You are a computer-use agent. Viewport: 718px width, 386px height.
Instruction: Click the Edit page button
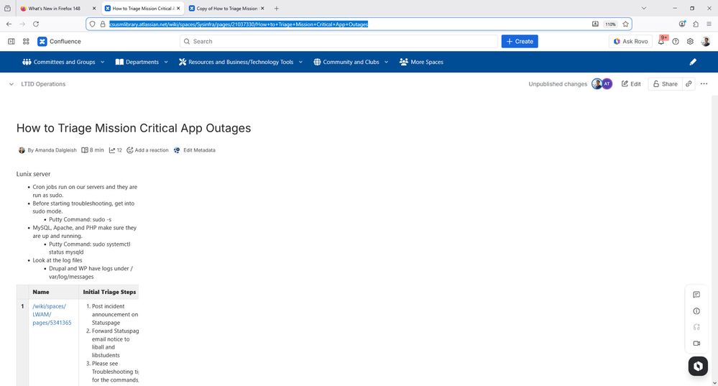pyautogui.click(x=631, y=84)
